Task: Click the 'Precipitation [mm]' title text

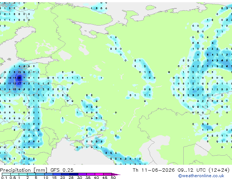Action: [x=24, y=170]
